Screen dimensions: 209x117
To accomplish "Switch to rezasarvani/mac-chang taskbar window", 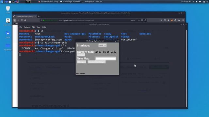I will [x=49, y=2].
